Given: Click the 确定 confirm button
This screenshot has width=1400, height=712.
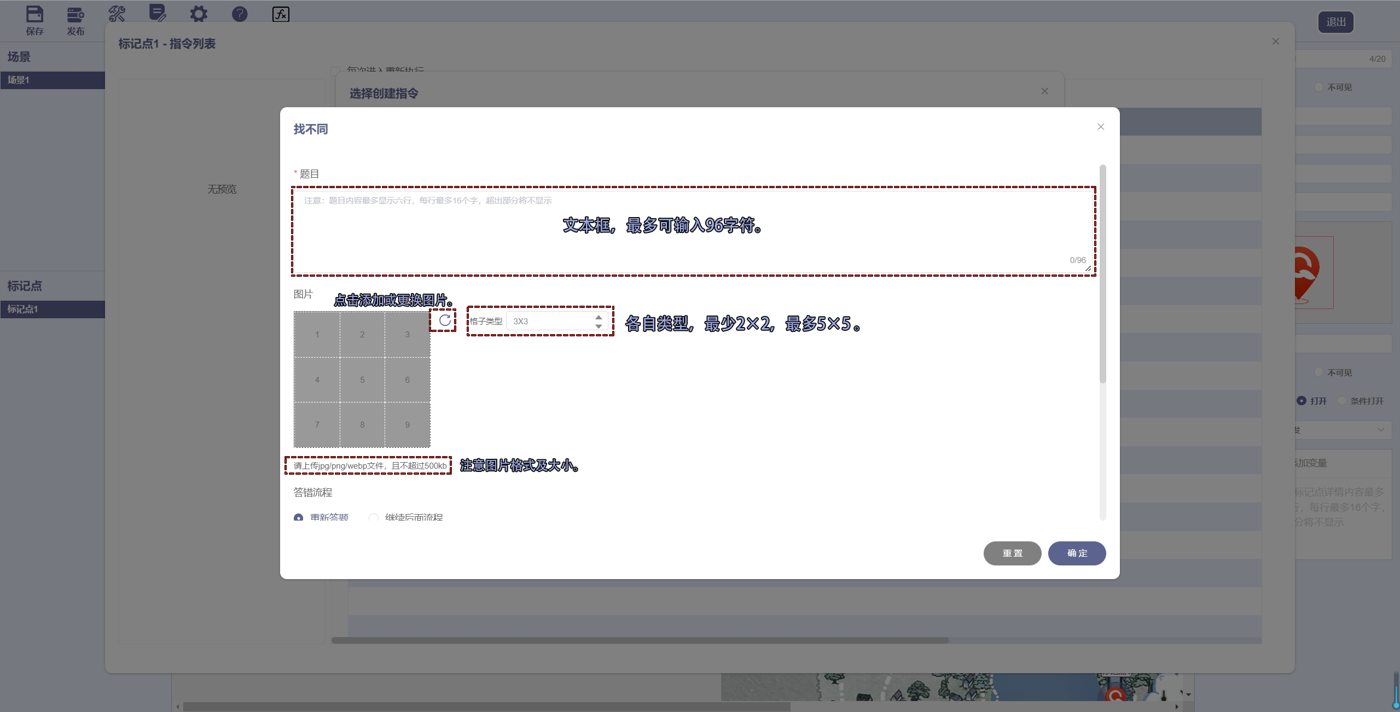Looking at the screenshot, I should click(x=1076, y=553).
